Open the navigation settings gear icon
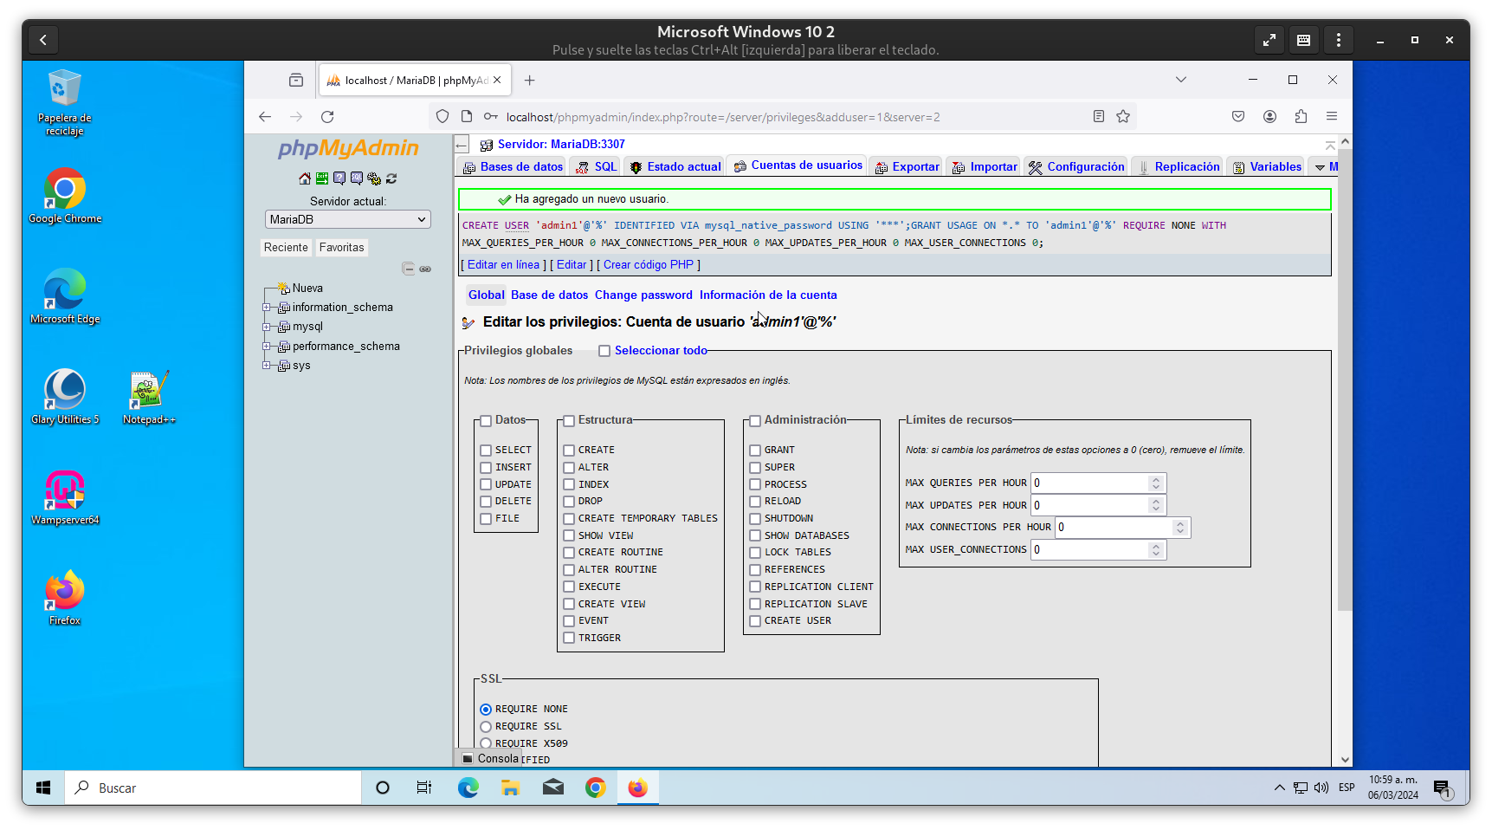The width and height of the screenshot is (1492, 830). pos(374,178)
